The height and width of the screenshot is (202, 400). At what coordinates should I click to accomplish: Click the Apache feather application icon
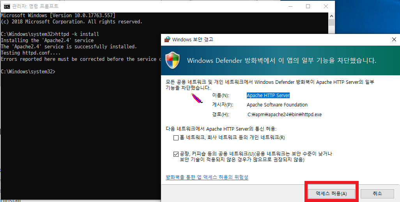196,98
